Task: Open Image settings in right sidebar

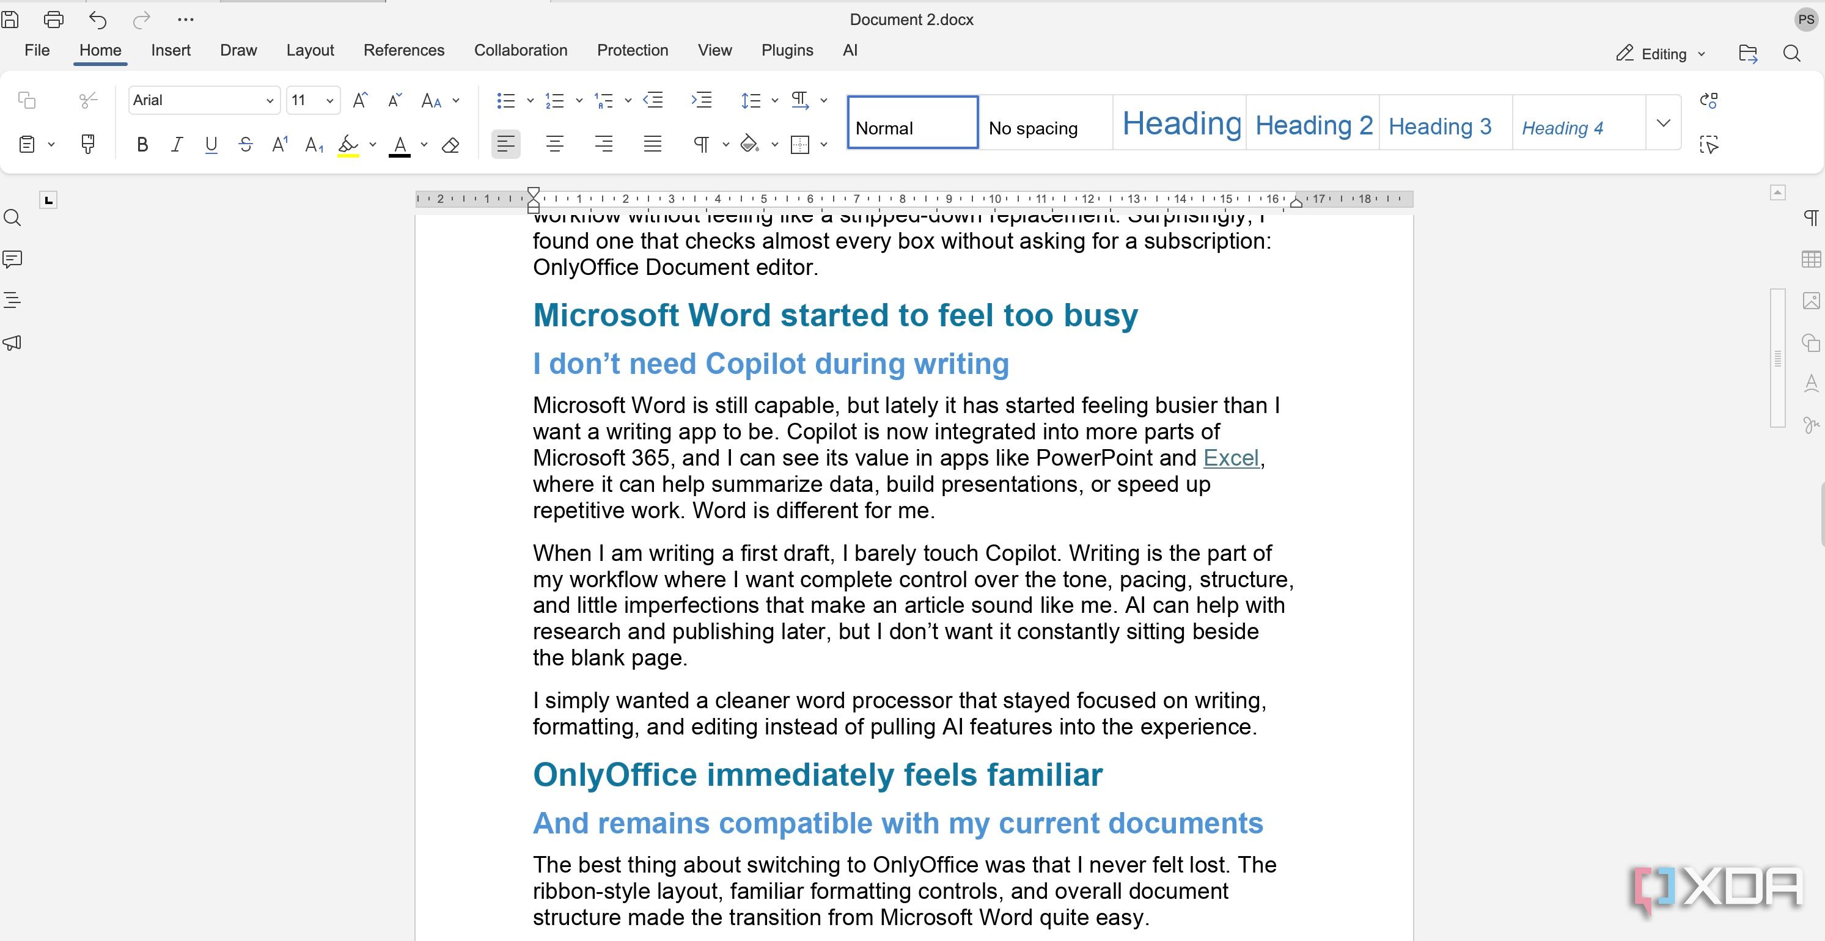Action: click(1811, 300)
